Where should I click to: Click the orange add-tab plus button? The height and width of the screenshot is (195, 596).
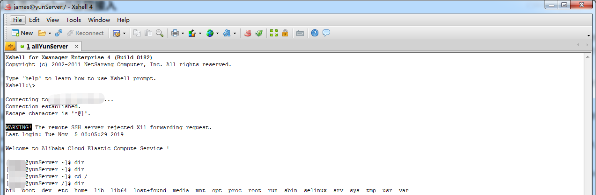click(11, 46)
